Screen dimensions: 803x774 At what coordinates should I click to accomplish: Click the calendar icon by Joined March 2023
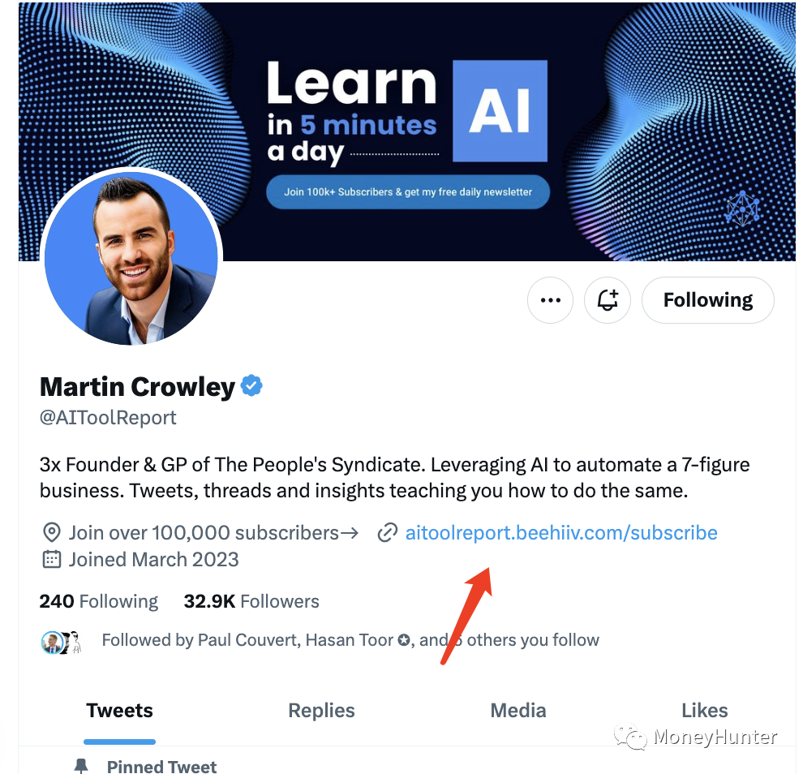tap(51, 559)
